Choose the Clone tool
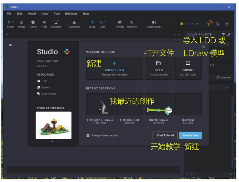 point(33,24)
